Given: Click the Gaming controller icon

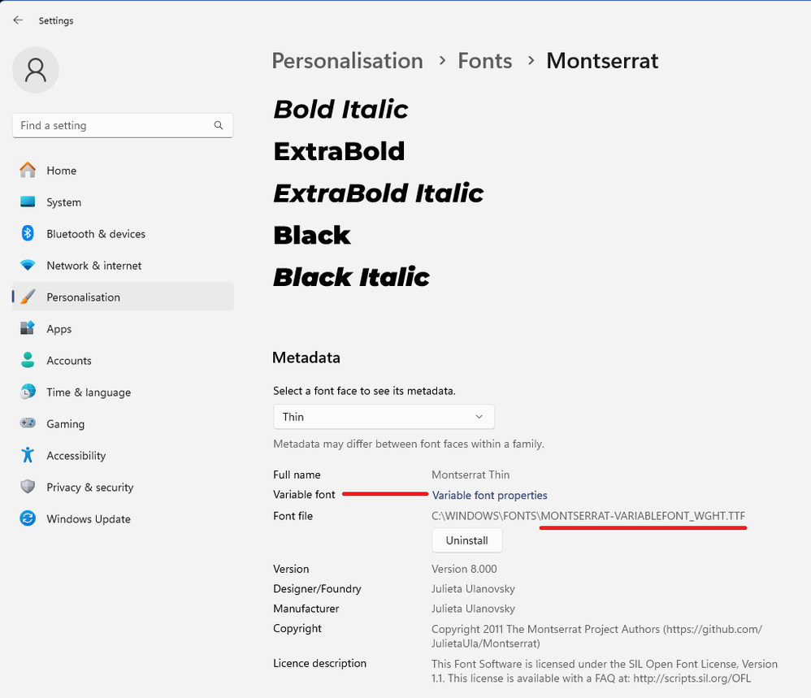Looking at the screenshot, I should [28, 424].
